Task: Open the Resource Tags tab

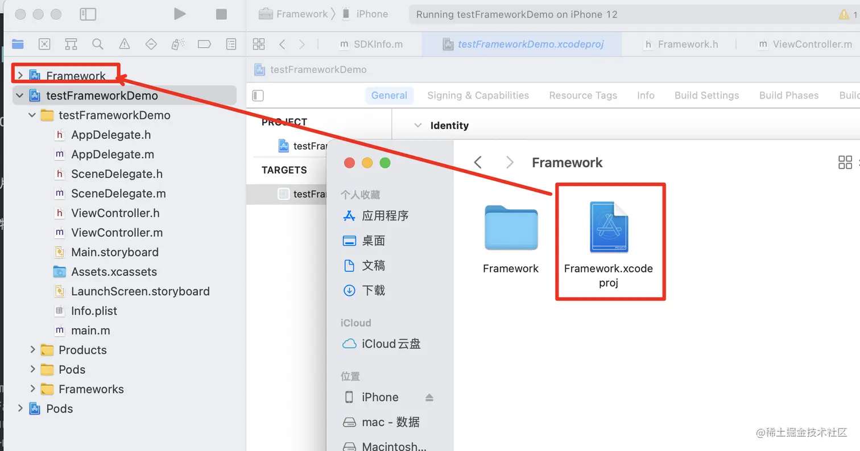Action: click(583, 96)
